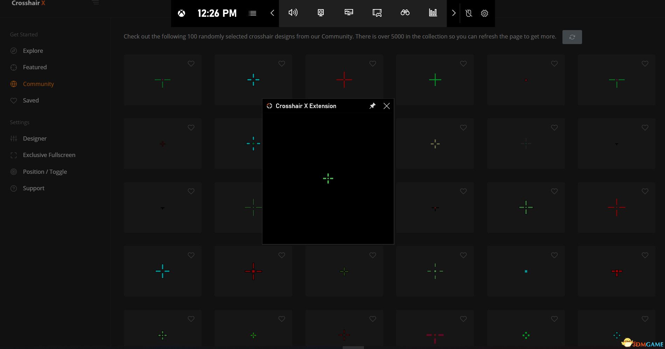Show next Game Bar widgets with right chevron
The image size is (665, 349).
pos(454,13)
